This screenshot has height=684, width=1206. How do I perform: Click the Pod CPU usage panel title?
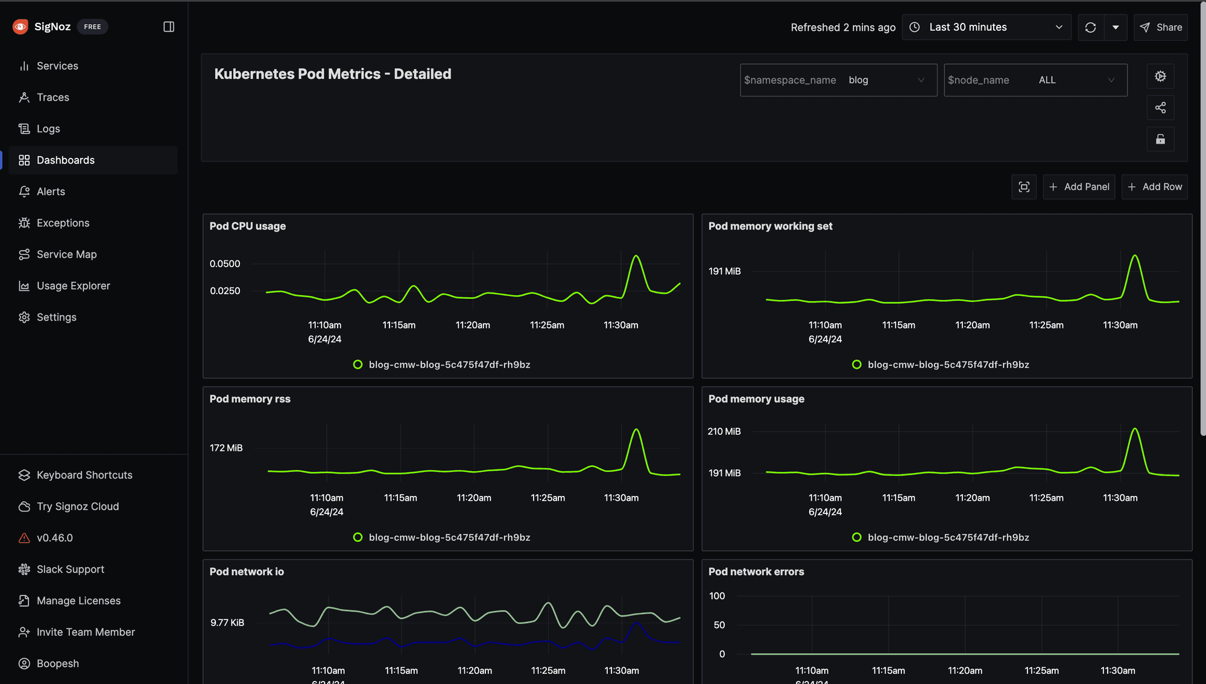tap(248, 226)
